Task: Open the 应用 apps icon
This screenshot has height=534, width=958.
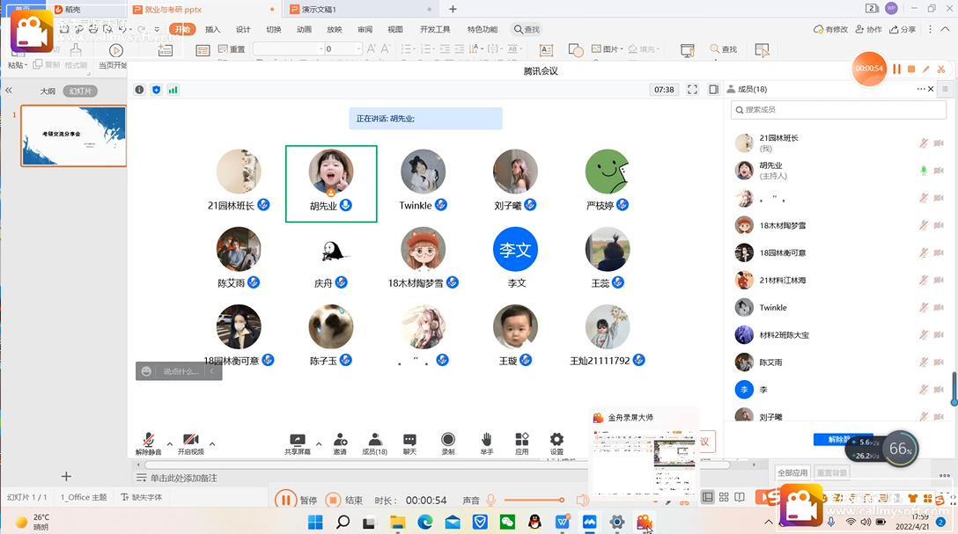Action: coord(522,440)
